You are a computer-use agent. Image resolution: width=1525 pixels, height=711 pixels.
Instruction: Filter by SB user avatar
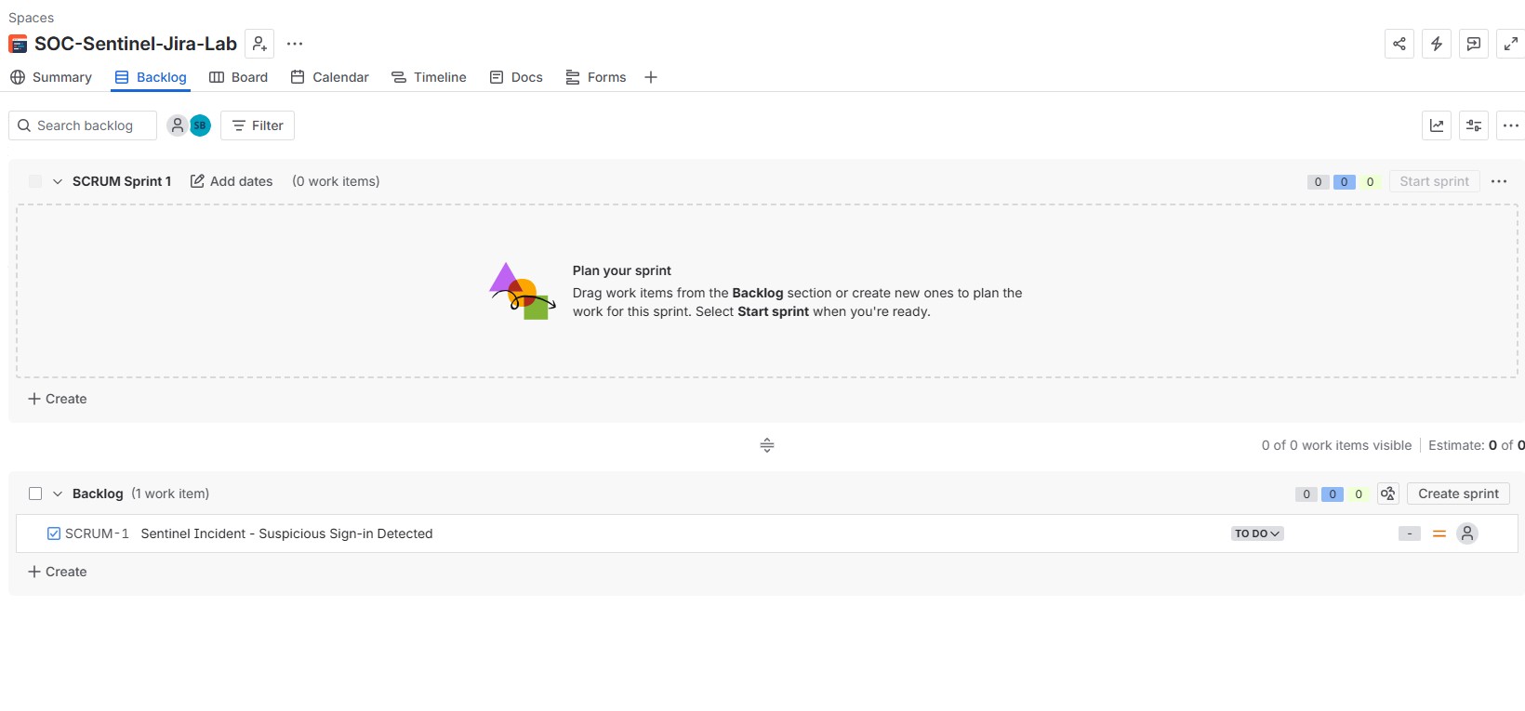(x=200, y=125)
